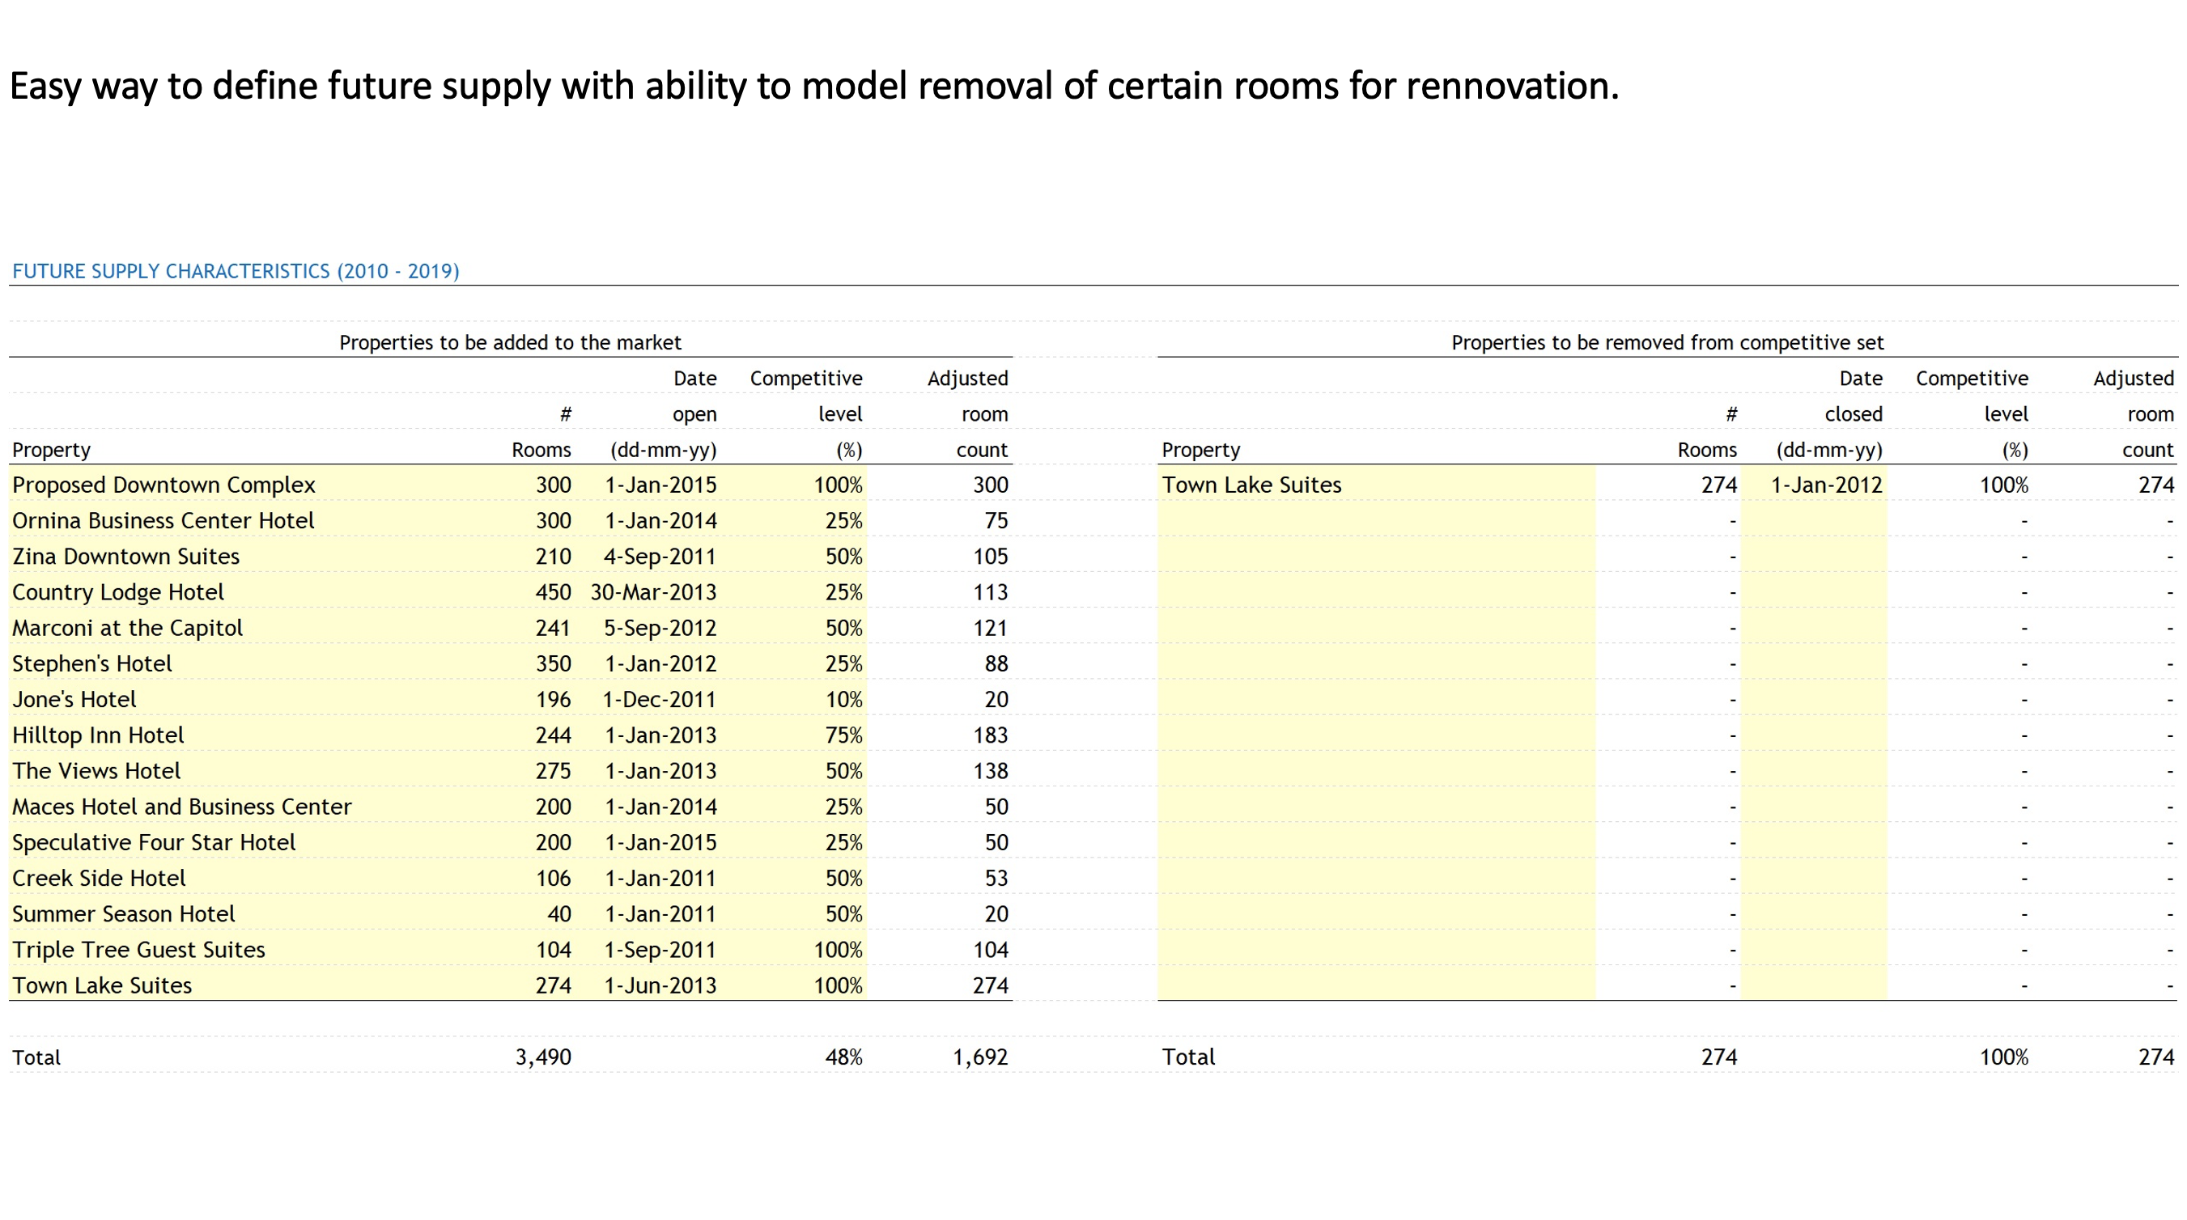Viewport: 2187px width, 1220px height.
Task: Click Country Lodge Hotel open date 30-Mar-2013
Action: pos(653,592)
